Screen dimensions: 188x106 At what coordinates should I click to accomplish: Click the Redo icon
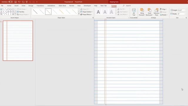(x=23, y=2)
